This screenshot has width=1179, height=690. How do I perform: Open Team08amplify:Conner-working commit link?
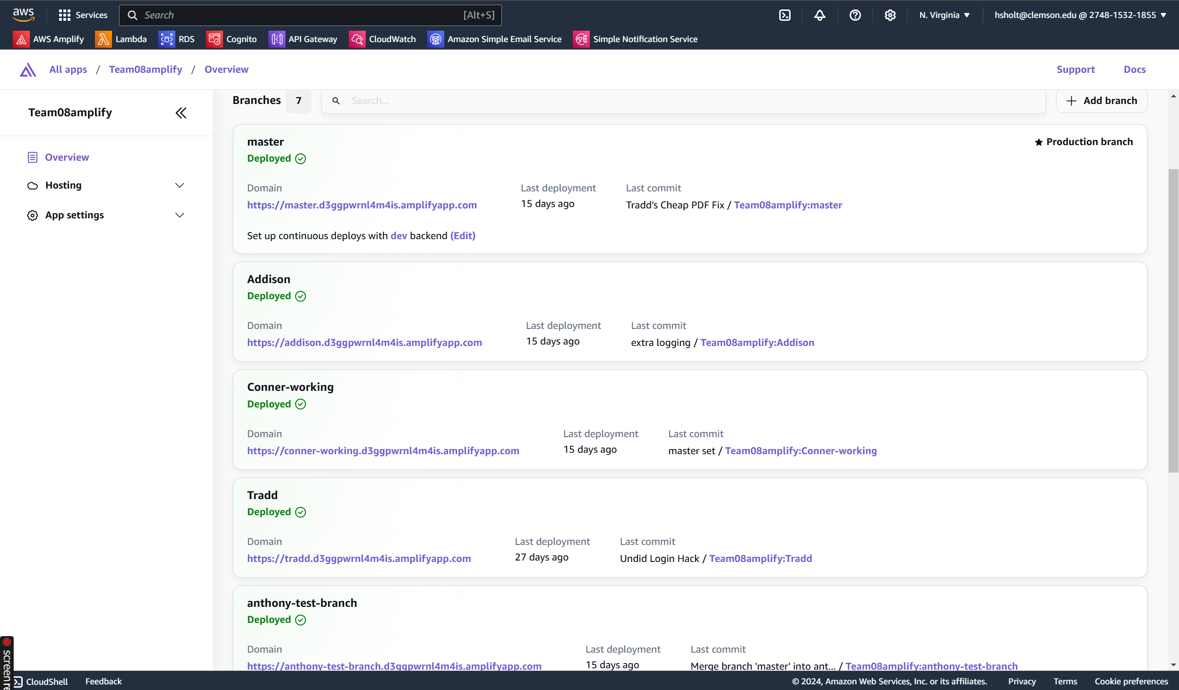pos(801,451)
